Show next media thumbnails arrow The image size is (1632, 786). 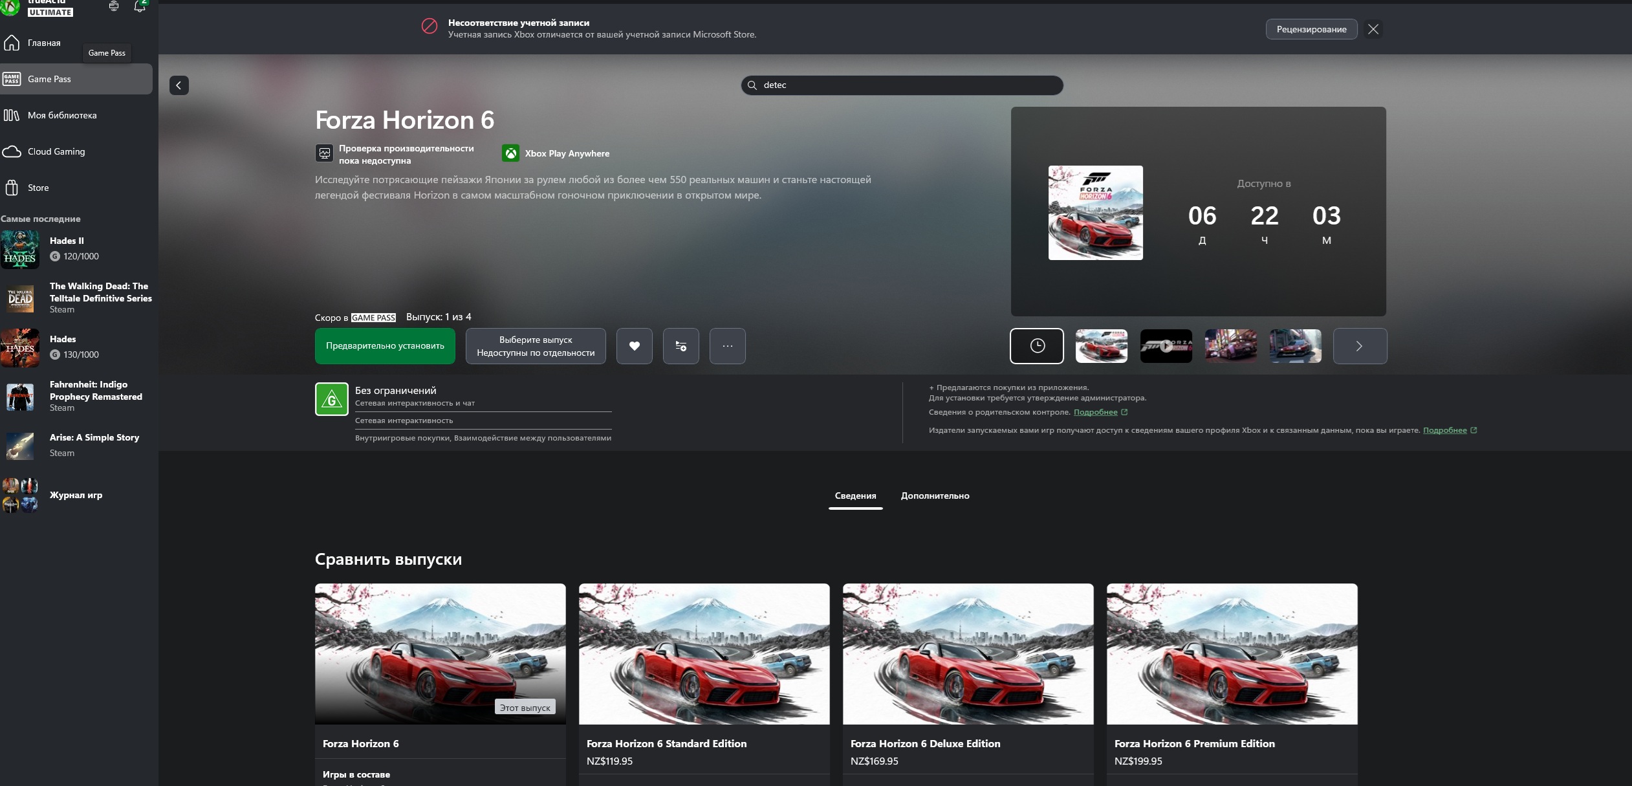(x=1360, y=346)
